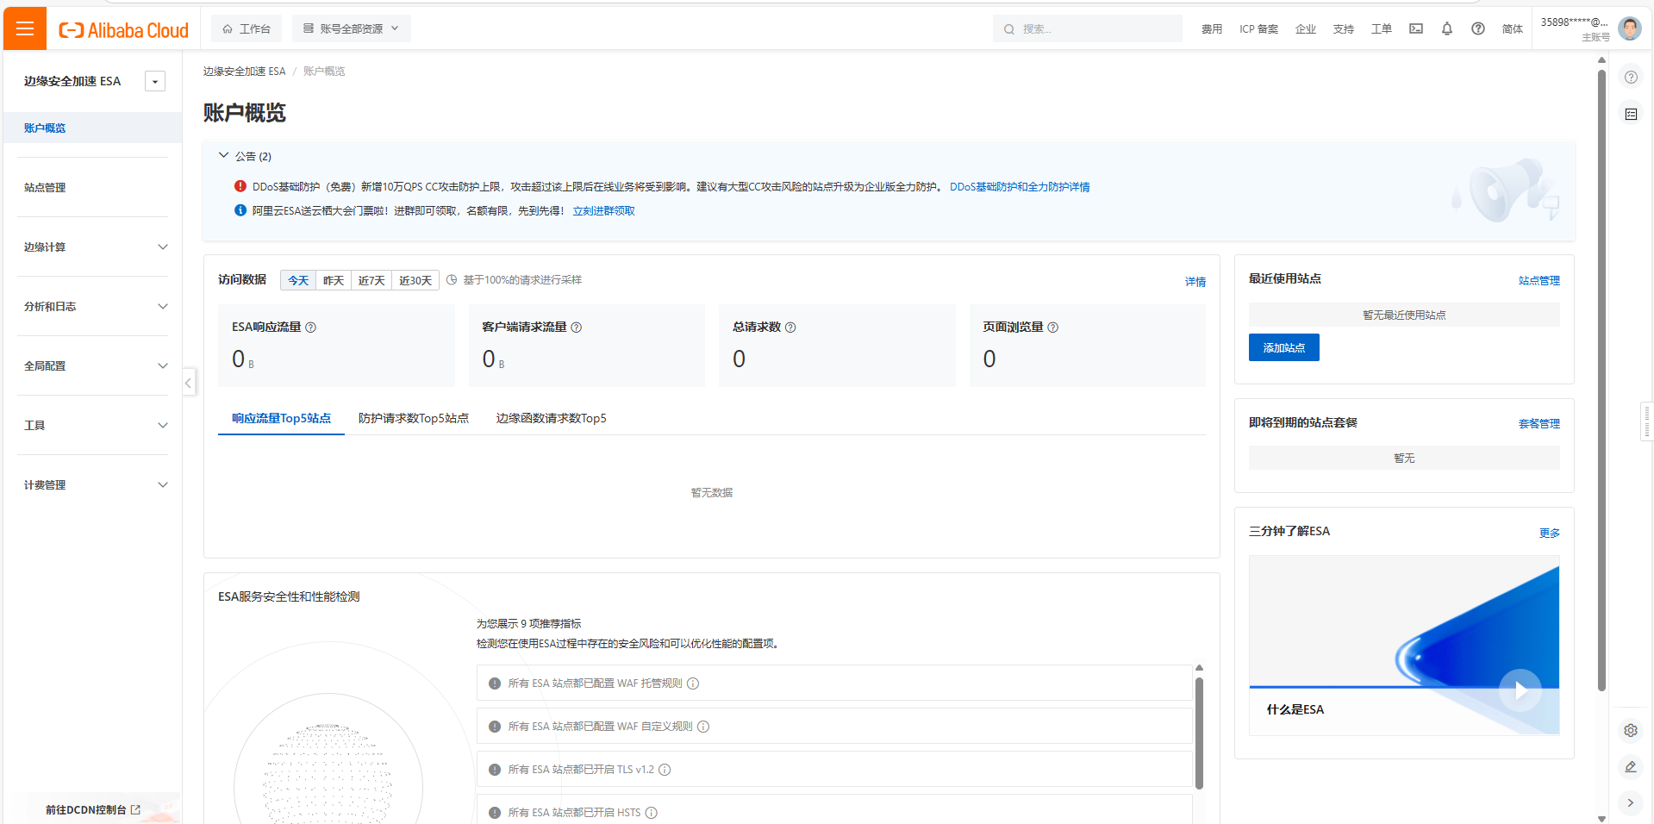Click the feedback pencil icon
The width and height of the screenshot is (1654, 824).
(x=1630, y=767)
